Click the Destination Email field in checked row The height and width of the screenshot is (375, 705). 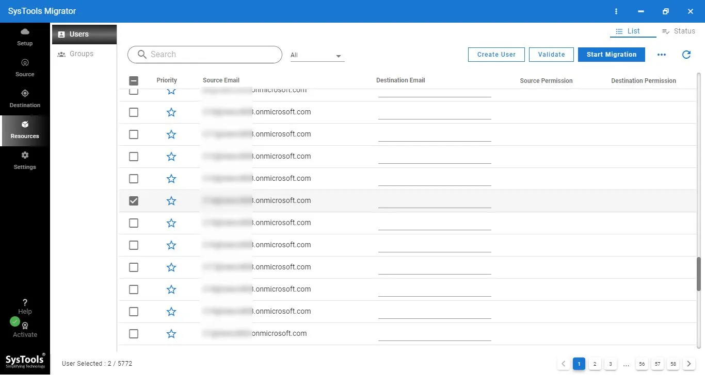[x=435, y=201]
